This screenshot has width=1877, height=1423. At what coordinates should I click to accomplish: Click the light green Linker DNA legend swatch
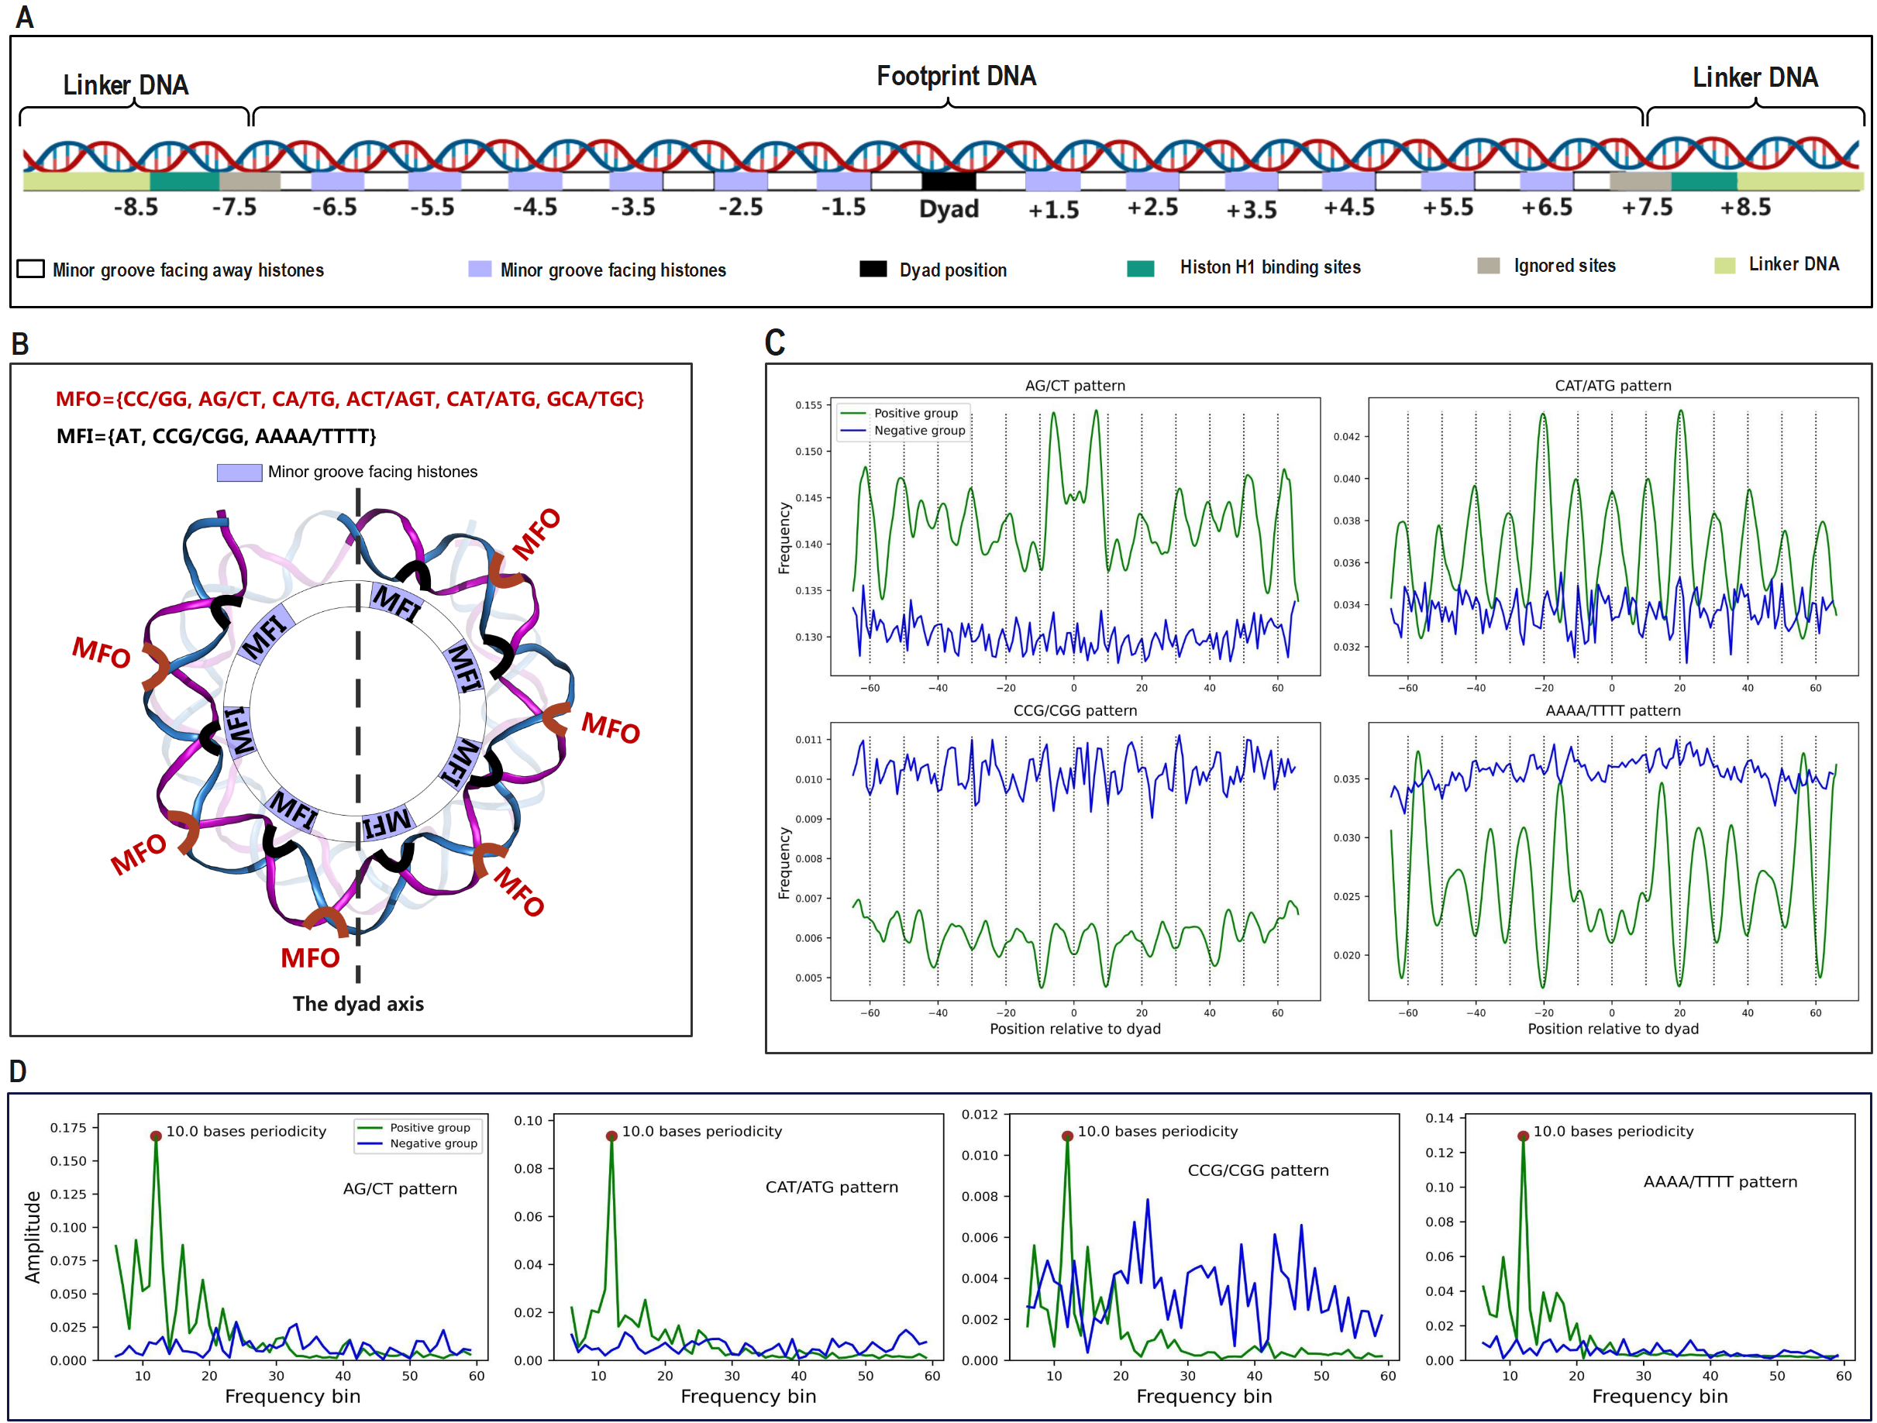[x=1724, y=266]
